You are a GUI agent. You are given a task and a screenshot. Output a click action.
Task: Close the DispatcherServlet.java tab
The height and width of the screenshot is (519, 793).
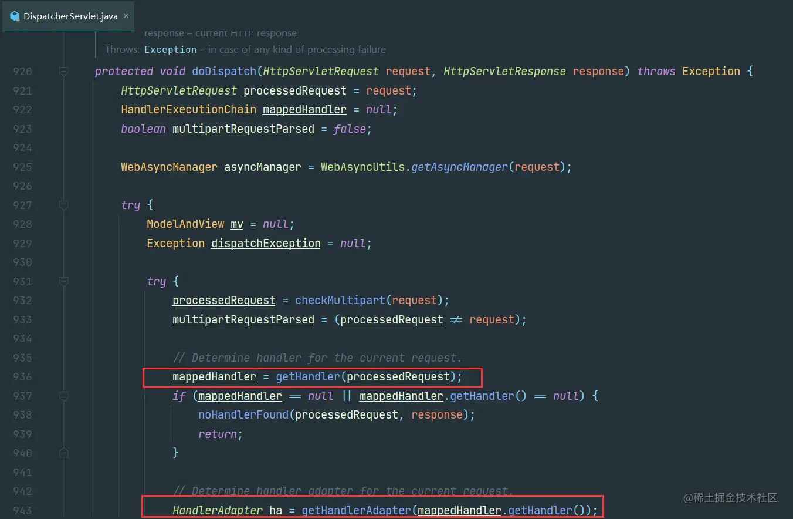click(125, 16)
